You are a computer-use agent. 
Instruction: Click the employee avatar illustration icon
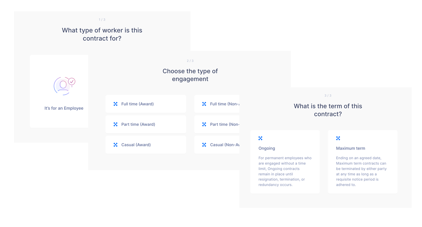pos(64,86)
